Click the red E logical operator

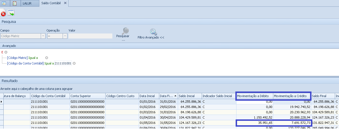2,52
